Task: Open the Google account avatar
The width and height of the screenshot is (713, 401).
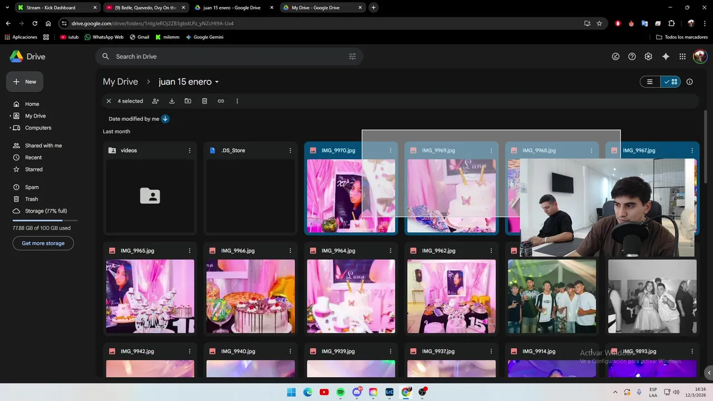Action: 700,56
